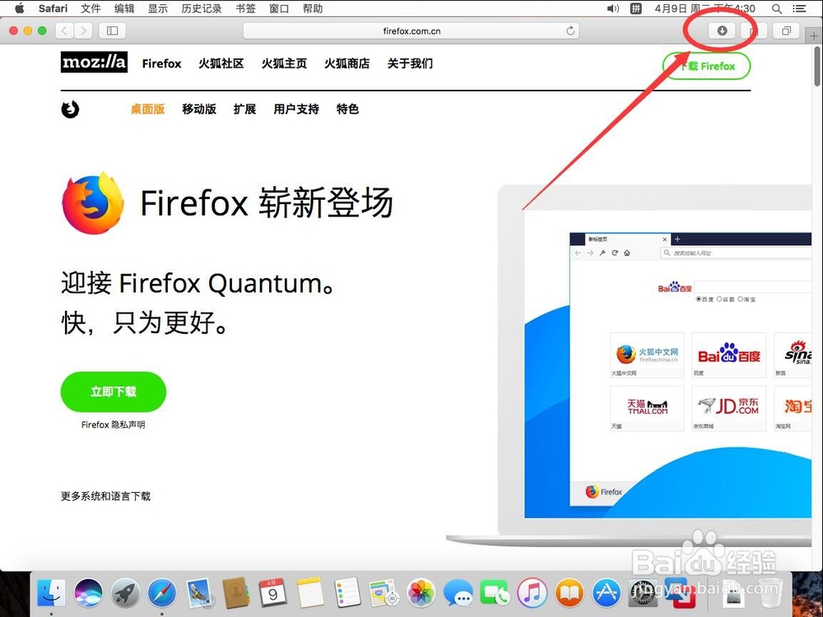Open Safari's Downloads button in the toolbar
Viewport: 823px width, 617px height.
click(x=722, y=30)
